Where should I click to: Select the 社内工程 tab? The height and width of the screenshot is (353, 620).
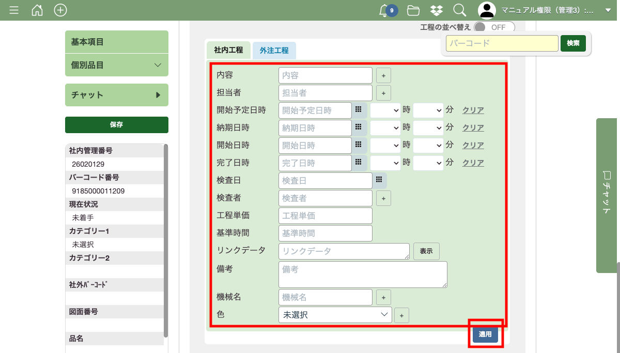(228, 51)
